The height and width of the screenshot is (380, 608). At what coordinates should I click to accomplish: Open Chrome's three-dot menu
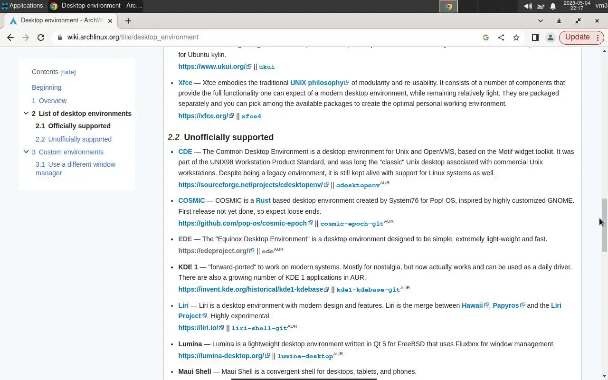click(598, 38)
